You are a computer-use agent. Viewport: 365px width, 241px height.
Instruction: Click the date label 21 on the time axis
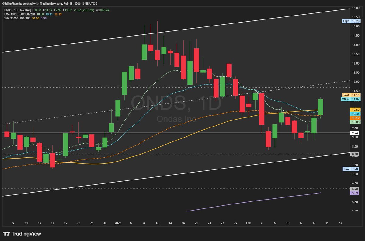tap(196, 223)
